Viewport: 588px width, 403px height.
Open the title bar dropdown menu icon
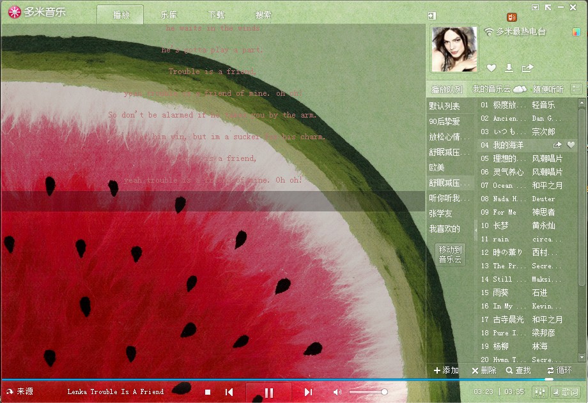535,7
